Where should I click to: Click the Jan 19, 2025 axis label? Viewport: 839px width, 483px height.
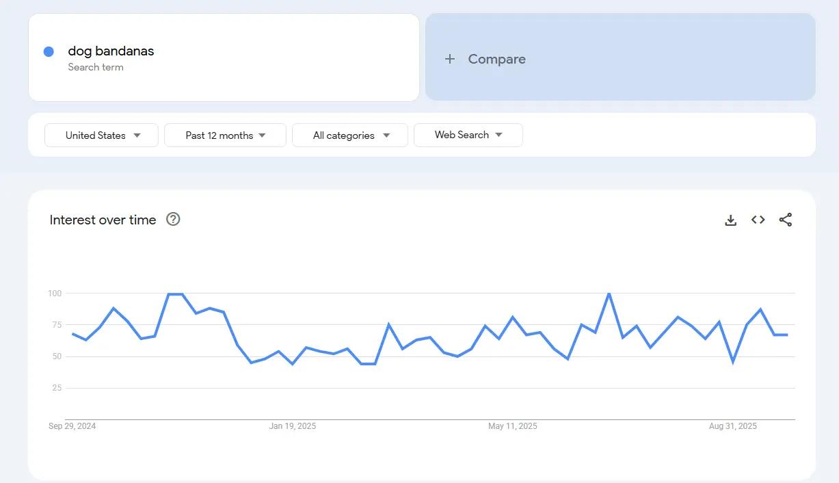tap(293, 426)
